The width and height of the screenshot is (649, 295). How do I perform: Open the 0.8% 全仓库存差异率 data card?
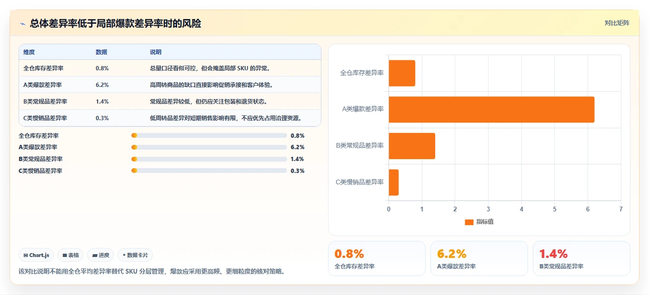[377, 258]
